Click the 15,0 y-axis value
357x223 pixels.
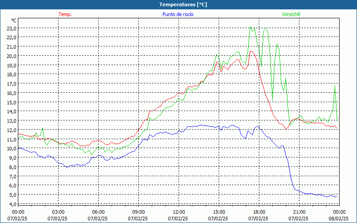12,103
